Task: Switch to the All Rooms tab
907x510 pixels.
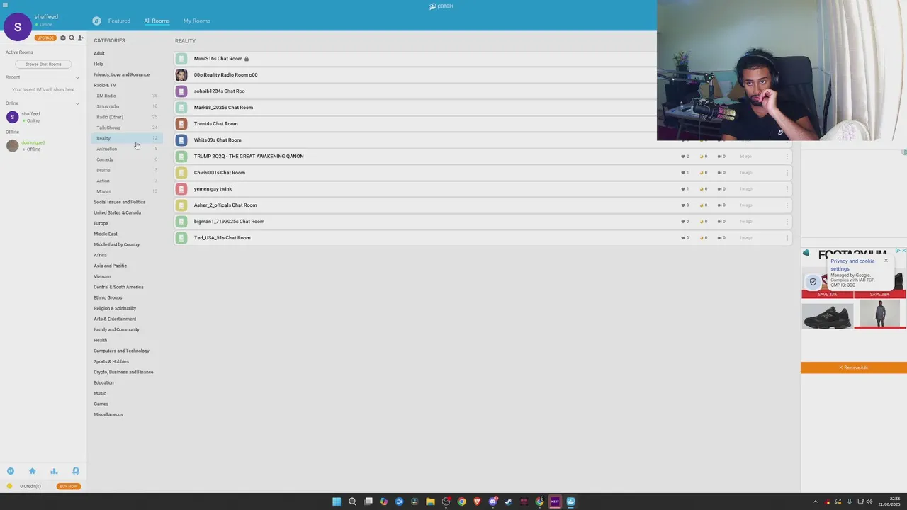Action: pyautogui.click(x=157, y=21)
